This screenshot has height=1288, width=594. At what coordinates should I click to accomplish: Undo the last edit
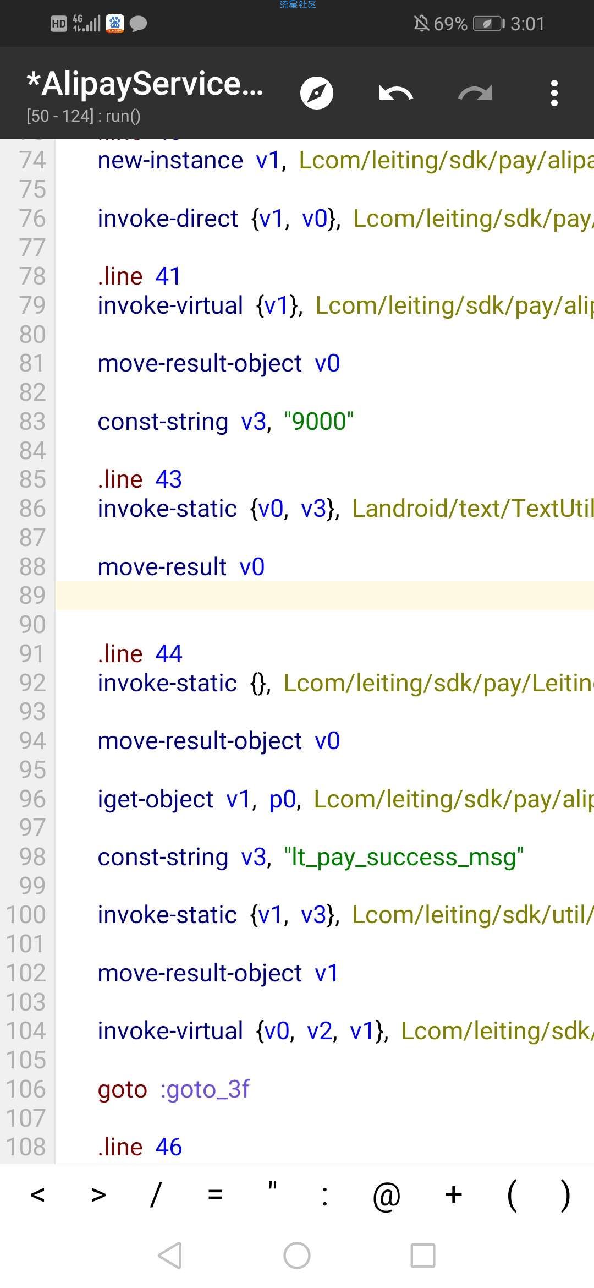pos(395,93)
